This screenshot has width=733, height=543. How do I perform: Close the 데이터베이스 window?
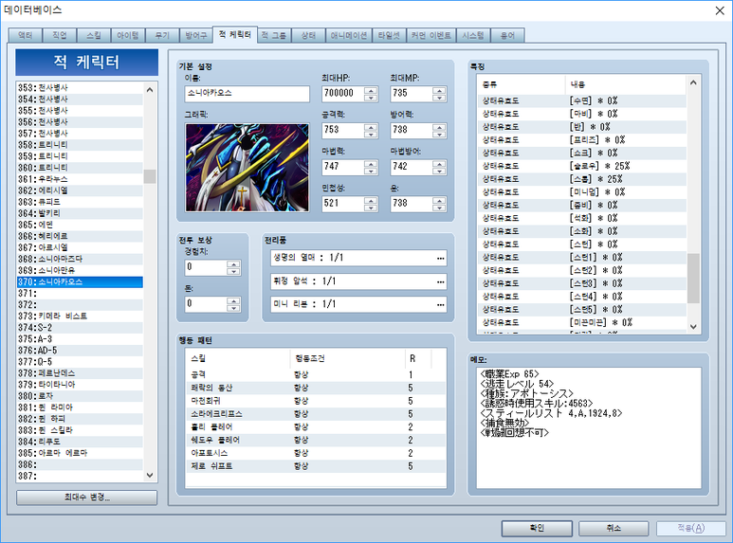click(x=720, y=10)
